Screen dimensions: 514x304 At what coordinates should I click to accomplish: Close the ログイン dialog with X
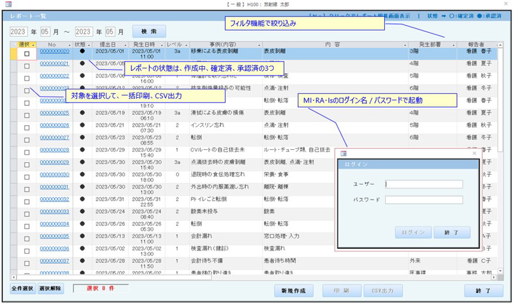click(x=475, y=153)
